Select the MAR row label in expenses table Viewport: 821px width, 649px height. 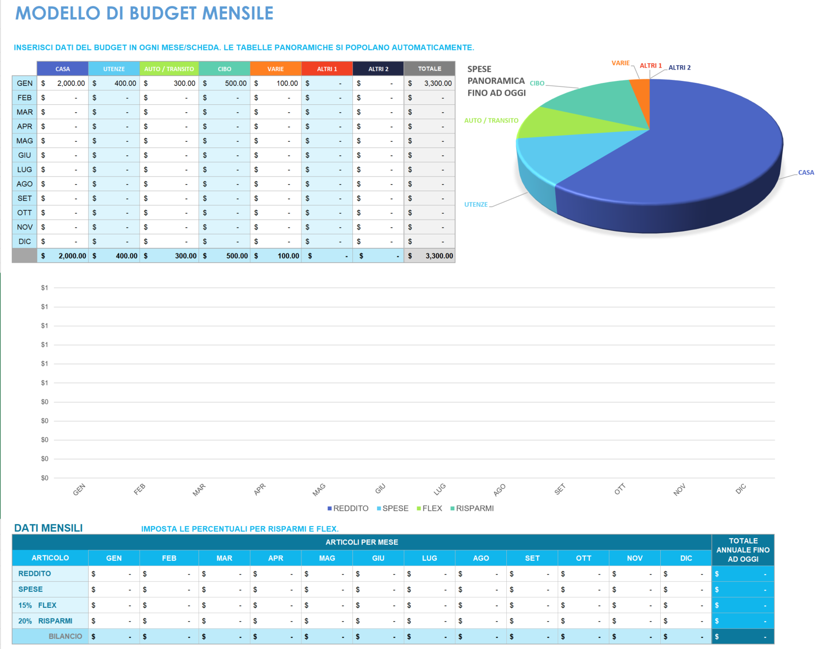coord(25,112)
